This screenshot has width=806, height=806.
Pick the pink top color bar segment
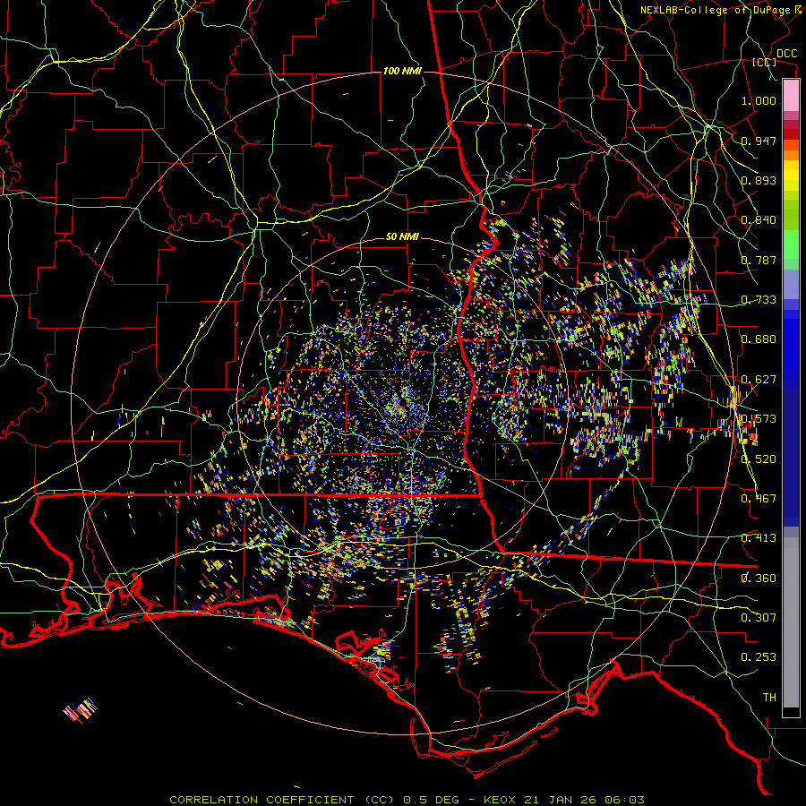[x=791, y=96]
